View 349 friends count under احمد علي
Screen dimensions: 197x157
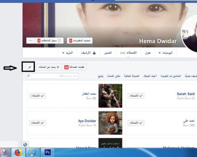point(189,125)
